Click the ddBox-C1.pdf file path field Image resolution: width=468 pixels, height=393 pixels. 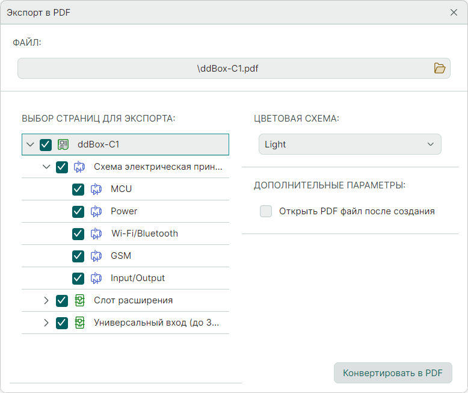click(x=227, y=69)
